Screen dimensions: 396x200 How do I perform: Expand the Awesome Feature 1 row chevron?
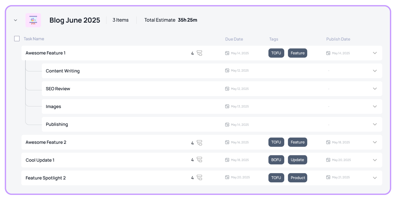point(375,53)
